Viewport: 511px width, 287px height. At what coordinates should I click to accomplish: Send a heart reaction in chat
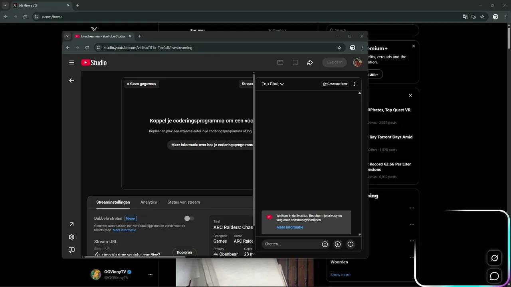click(x=351, y=244)
